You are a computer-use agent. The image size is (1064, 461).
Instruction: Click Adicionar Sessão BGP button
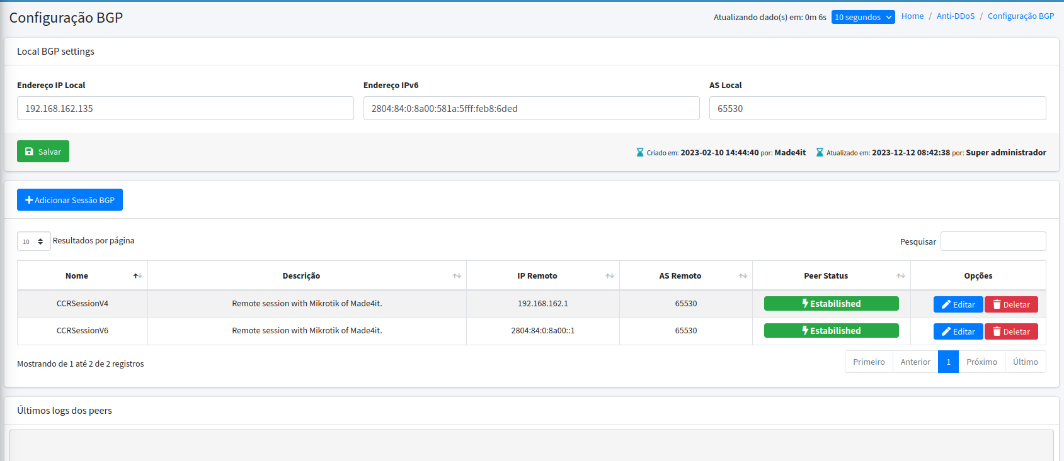pos(70,200)
